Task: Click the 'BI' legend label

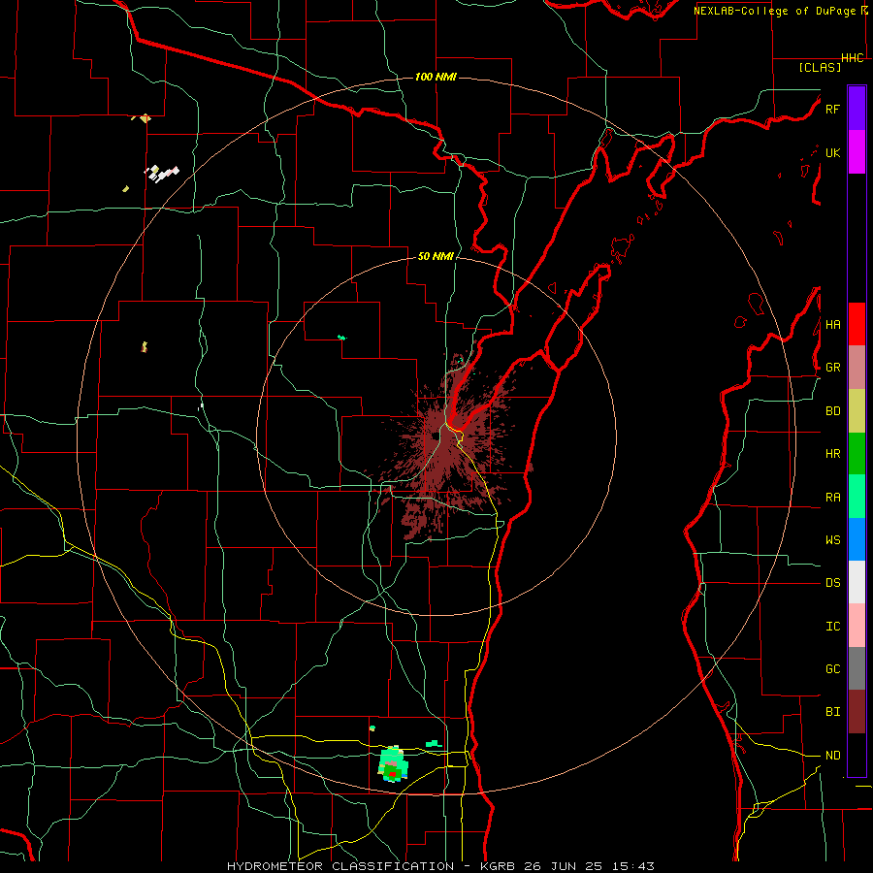Action: (832, 712)
